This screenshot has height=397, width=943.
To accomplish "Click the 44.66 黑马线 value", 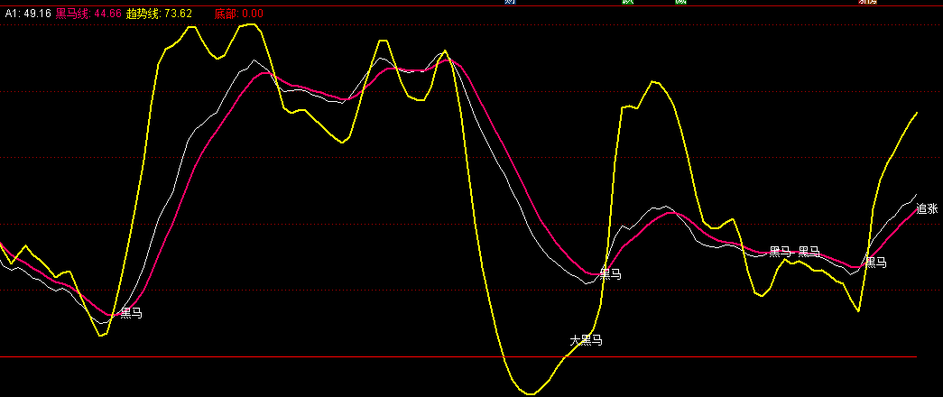I will [x=107, y=14].
